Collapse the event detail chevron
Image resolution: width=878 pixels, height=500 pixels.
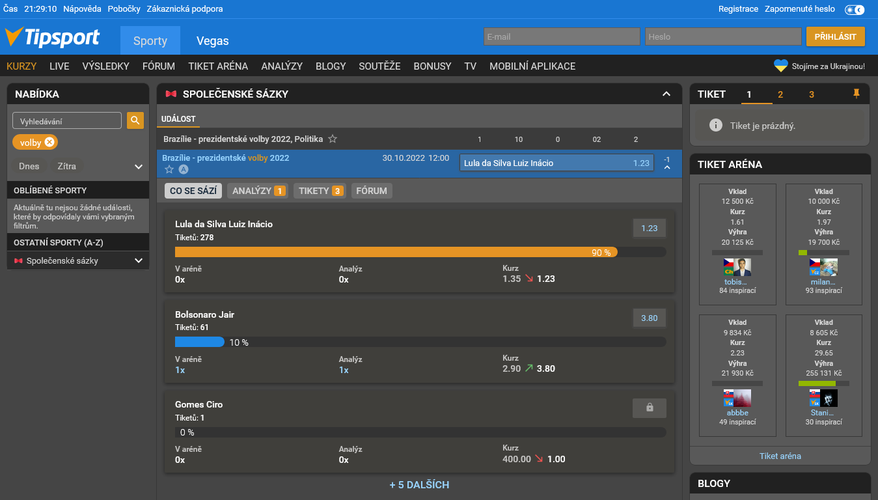[667, 168]
